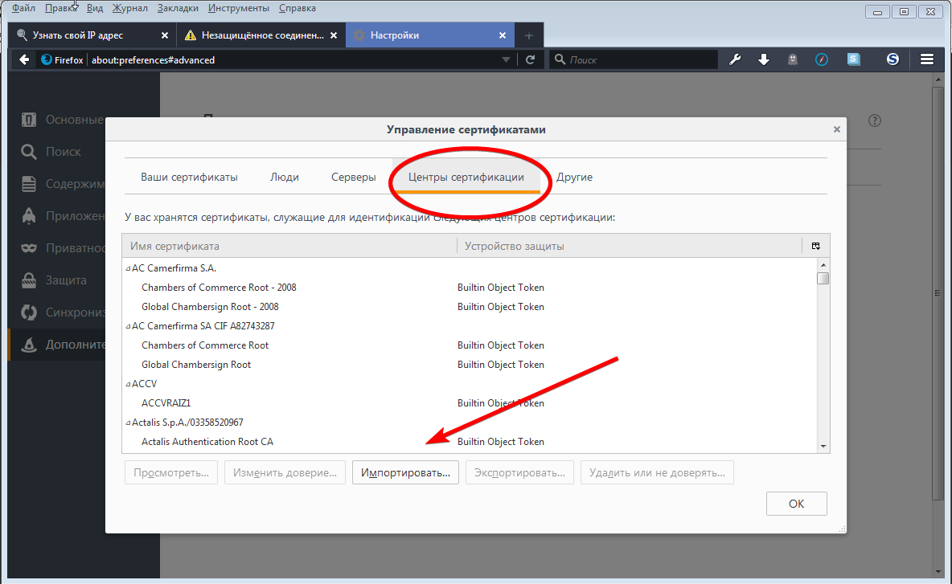This screenshot has height=584, width=952.
Task: Click the certificate list scrollbar down arrow
Action: (823, 446)
